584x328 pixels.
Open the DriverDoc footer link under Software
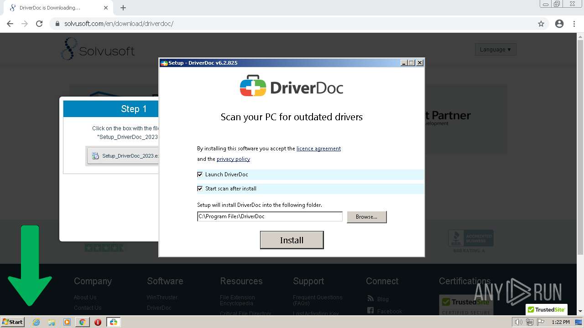159,308
